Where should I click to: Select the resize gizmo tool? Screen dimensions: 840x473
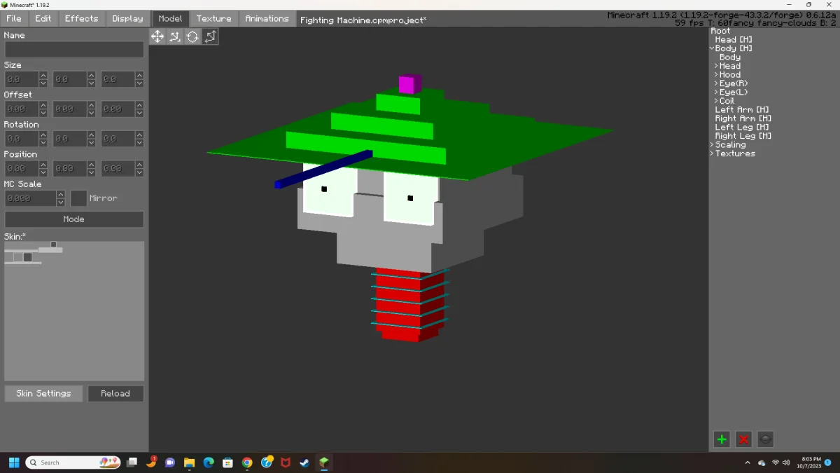(x=175, y=36)
